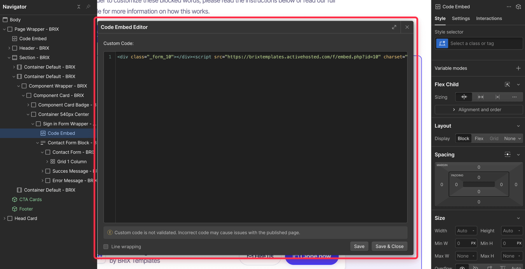This screenshot has height=269, width=525.
Task: Pin the Navigator panel
Action: coord(88,7)
